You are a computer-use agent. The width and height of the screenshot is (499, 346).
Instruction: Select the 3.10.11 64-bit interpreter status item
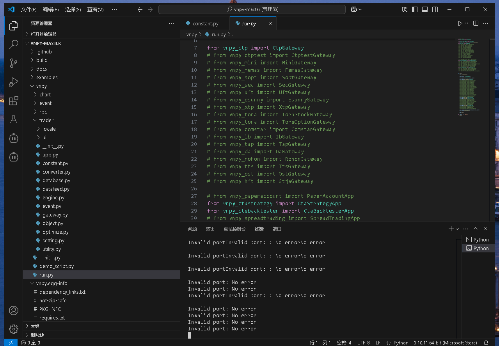(445, 343)
